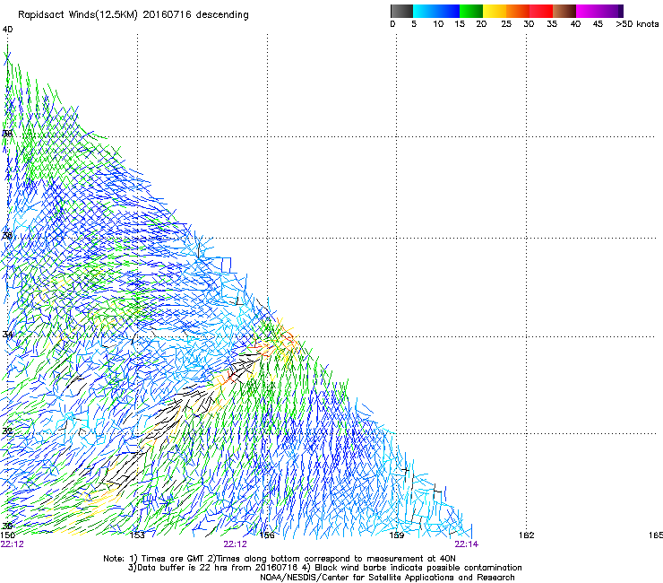
Task: Click the longitude "162" axis label
Action: [527, 535]
